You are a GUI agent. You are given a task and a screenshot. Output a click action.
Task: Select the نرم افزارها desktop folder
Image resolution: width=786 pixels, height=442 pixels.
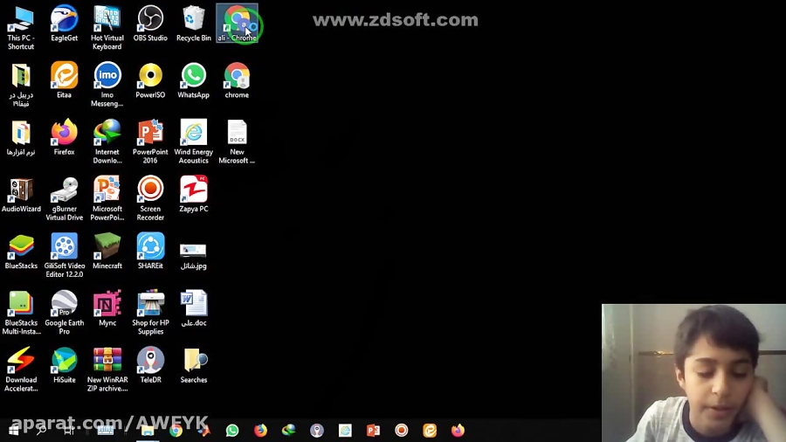21,138
